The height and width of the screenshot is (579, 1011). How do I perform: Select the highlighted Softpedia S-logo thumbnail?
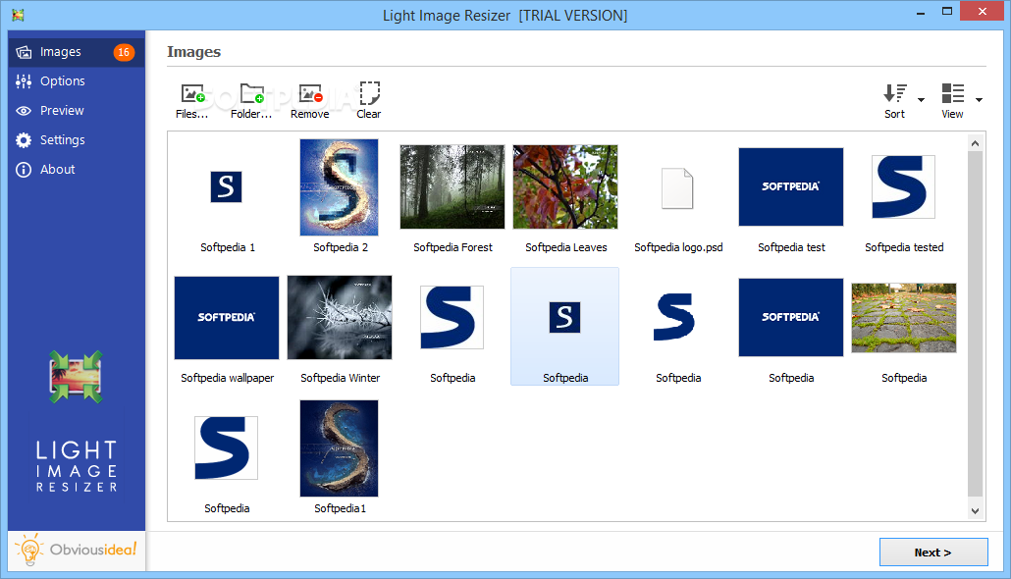tap(564, 318)
